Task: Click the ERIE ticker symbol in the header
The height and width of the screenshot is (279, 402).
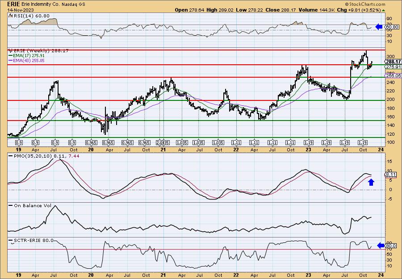Action: pos(14,4)
